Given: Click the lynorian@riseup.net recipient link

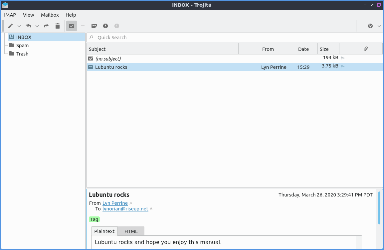Looking at the screenshot, I should point(125,209).
